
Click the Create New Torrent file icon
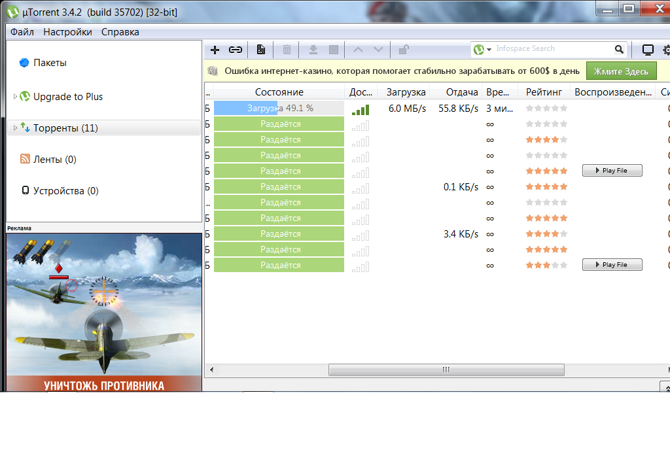click(x=260, y=50)
